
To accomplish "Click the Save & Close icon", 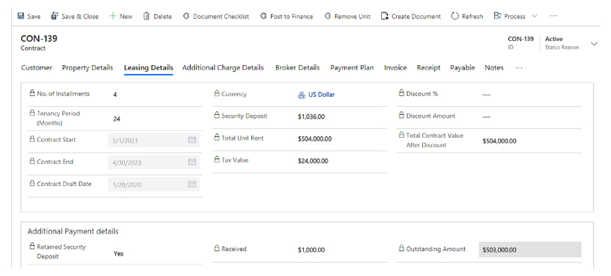I will pos(54,16).
